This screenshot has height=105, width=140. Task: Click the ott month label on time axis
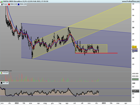pyautogui.click(x=82, y=103)
